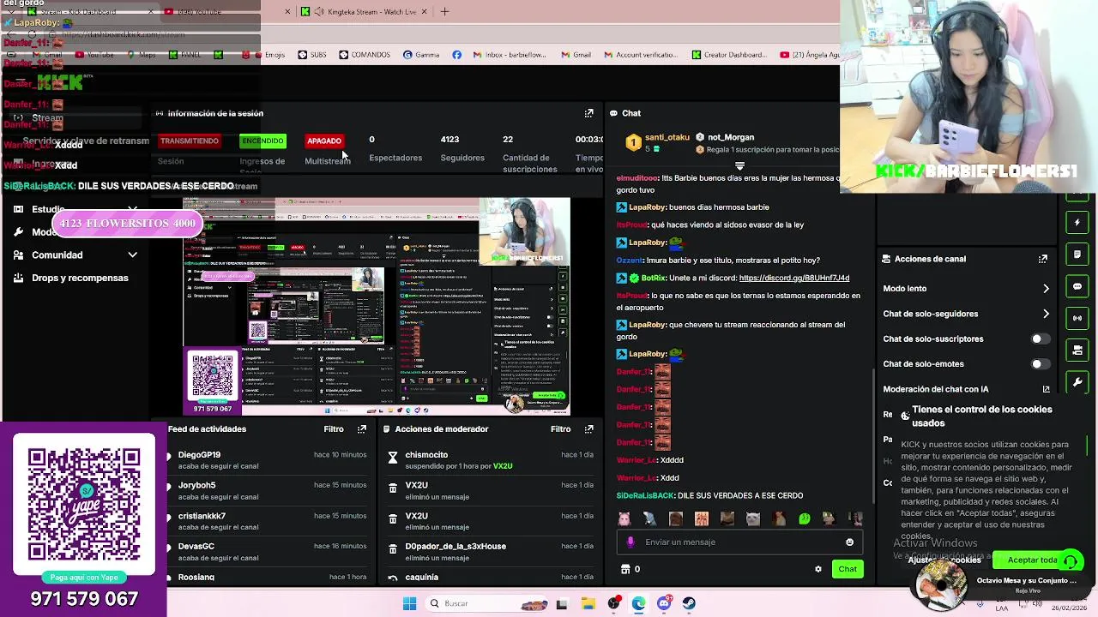This screenshot has height=617, width=1098.
Task: Close the Kingteka Stream tab
Action: coord(426,12)
